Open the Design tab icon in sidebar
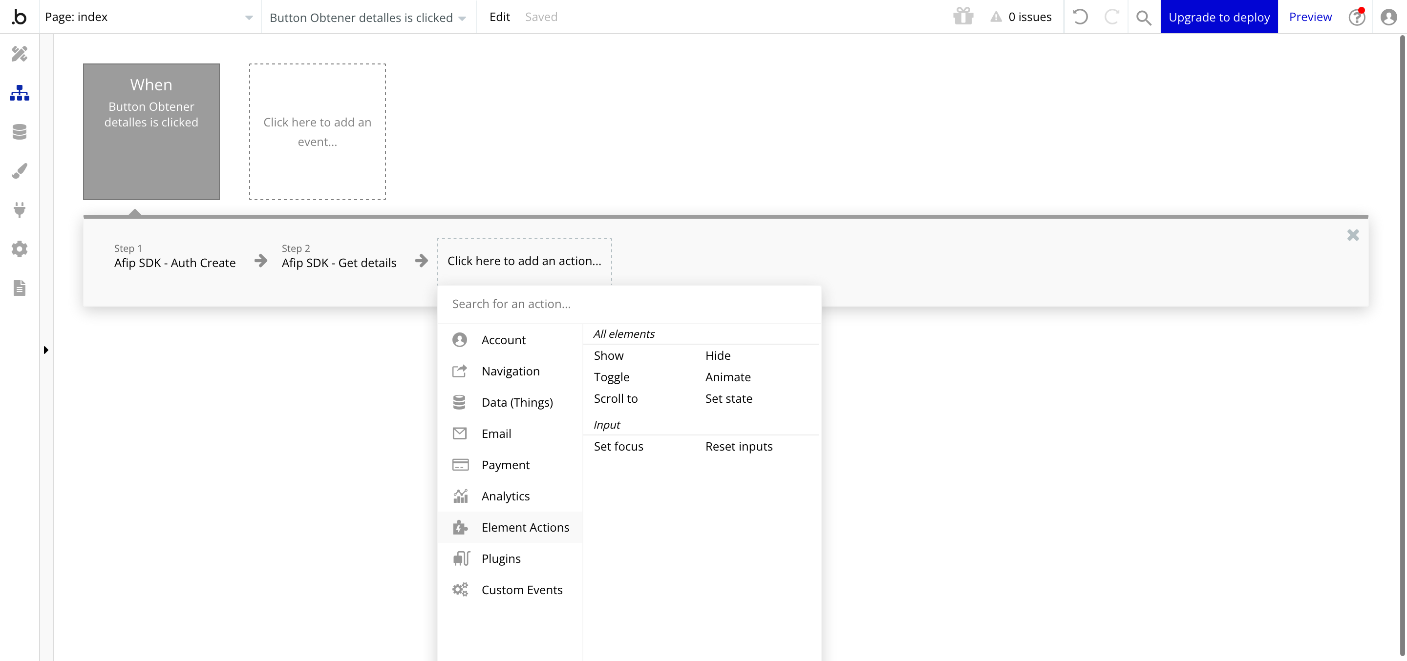The height and width of the screenshot is (661, 1407). tap(19, 54)
